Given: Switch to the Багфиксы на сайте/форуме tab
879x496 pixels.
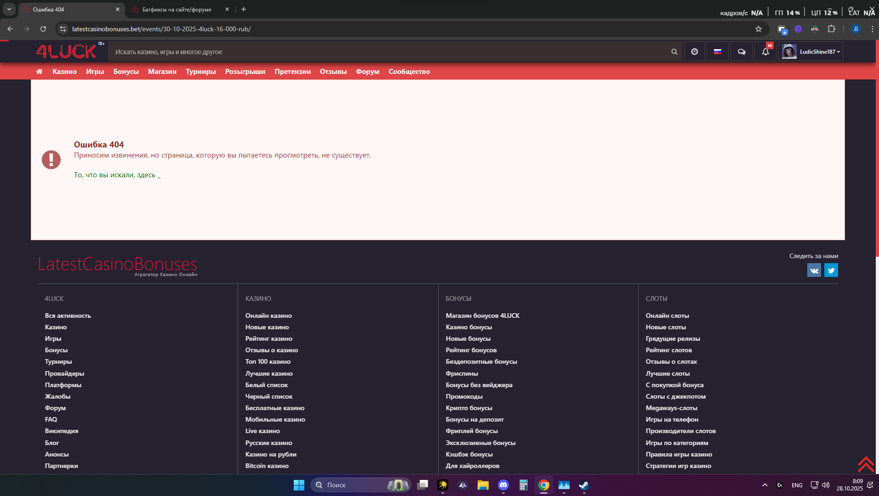Looking at the screenshot, I should pyautogui.click(x=177, y=10).
